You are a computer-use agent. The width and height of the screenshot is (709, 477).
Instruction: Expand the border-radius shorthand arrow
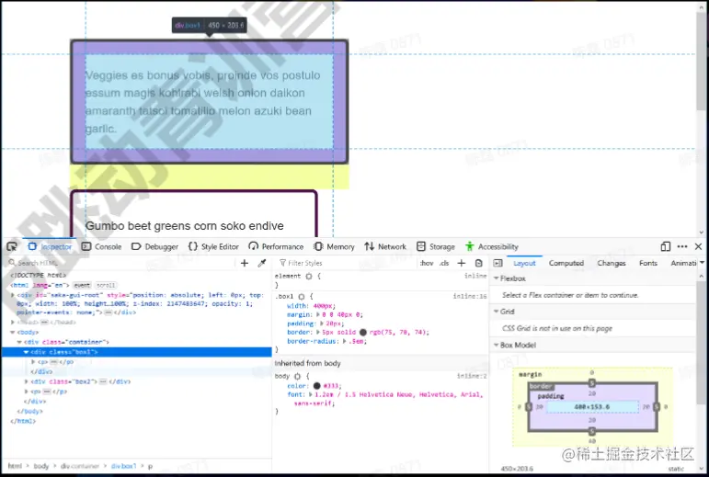pyautogui.click(x=345, y=341)
